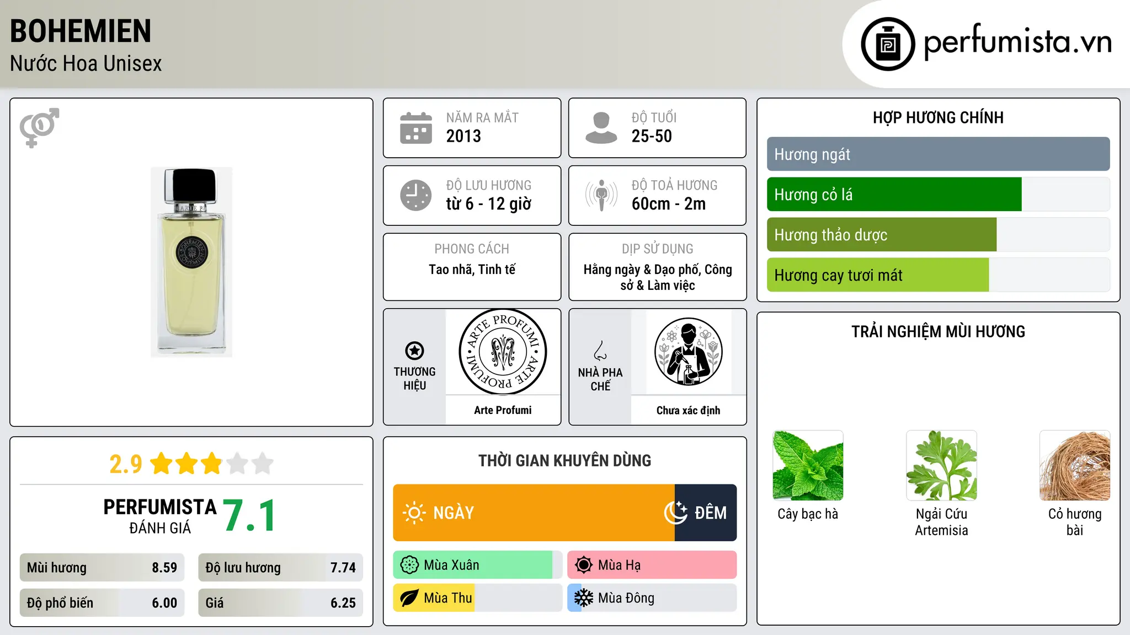Click the orange Ngày daytime bar
The height and width of the screenshot is (635, 1130).
pos(534,513)
